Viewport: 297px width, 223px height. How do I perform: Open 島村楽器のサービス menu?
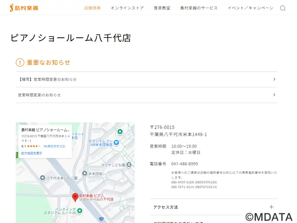[199, 8]
